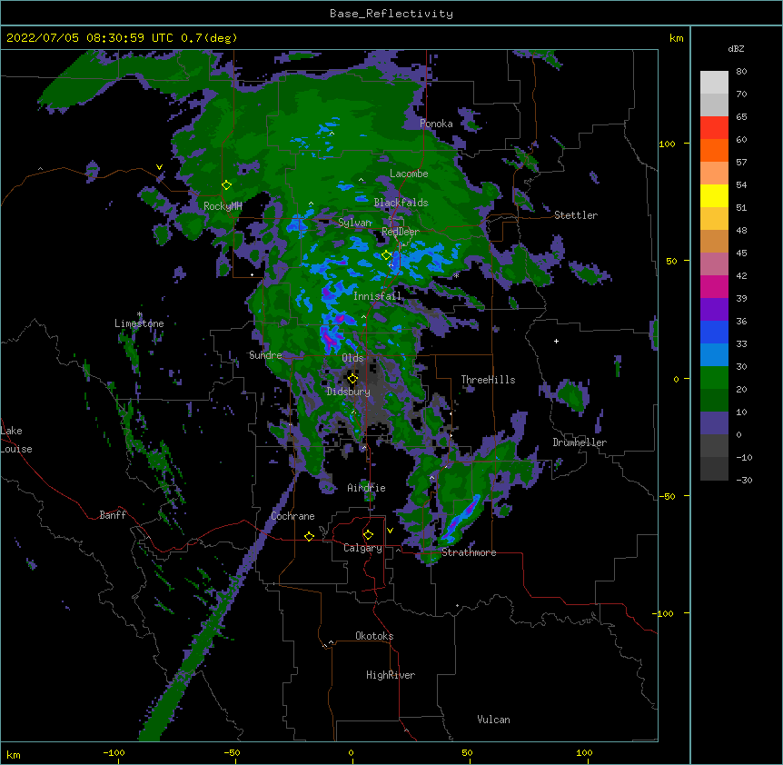The height and width of the screenshot is (765, 783).
Task: Click the Strathmore label
Action: (469, 552)
